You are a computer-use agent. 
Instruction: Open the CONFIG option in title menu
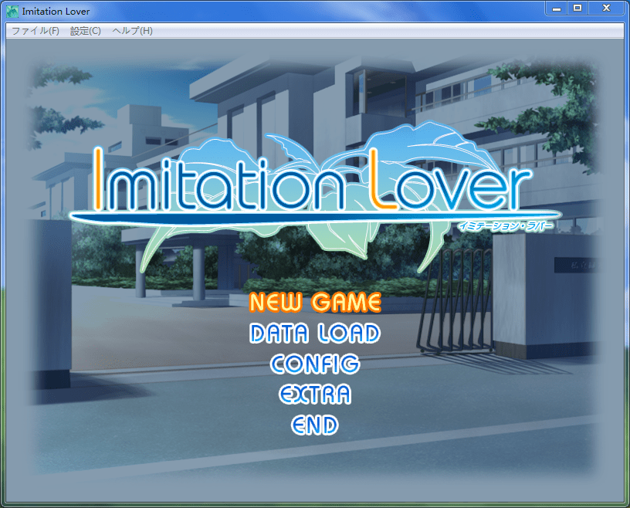click(315, 364)
